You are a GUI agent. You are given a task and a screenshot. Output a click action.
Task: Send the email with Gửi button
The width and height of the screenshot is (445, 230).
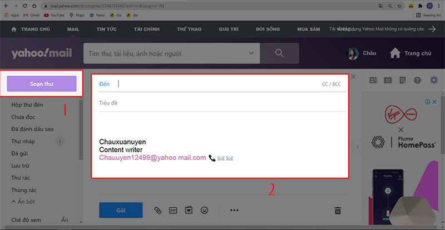coord(121,210)
